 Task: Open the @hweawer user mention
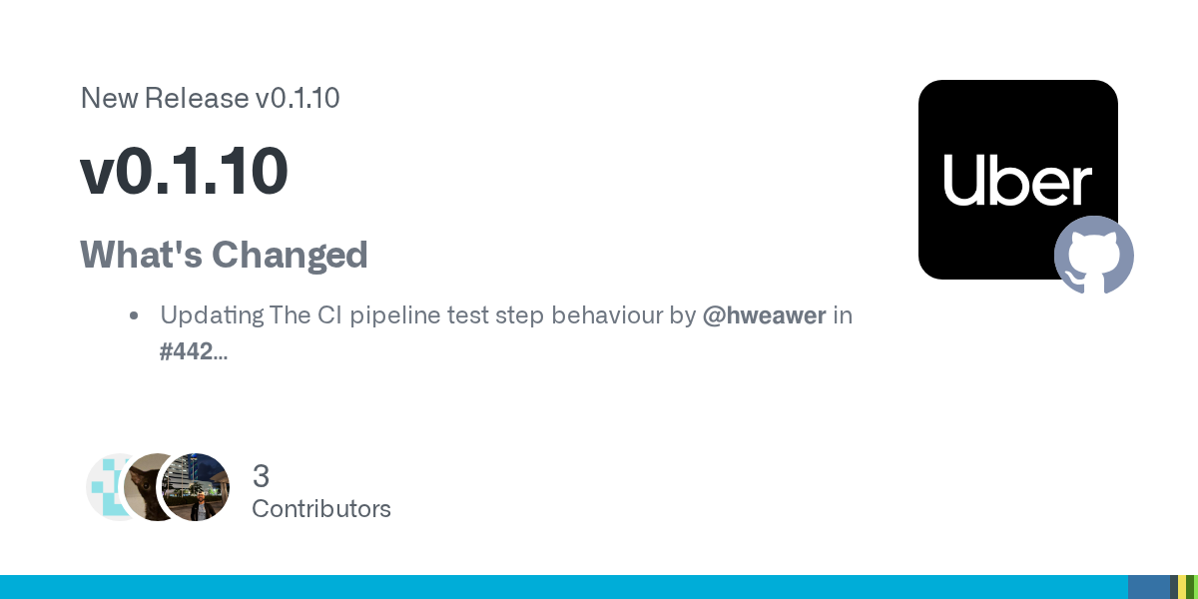click(x=764, y=316)
